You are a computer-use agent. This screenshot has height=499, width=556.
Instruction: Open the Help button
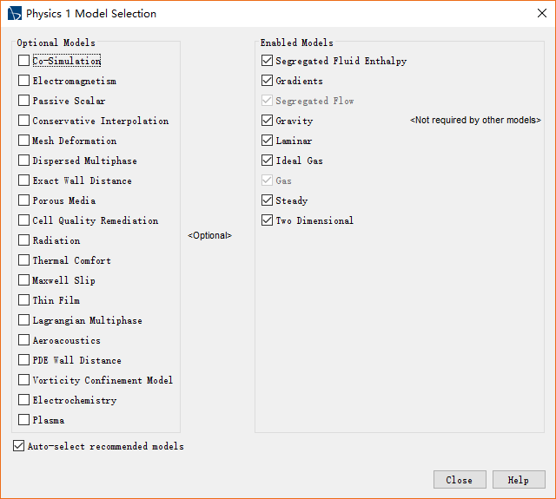[x=519, y=480]
